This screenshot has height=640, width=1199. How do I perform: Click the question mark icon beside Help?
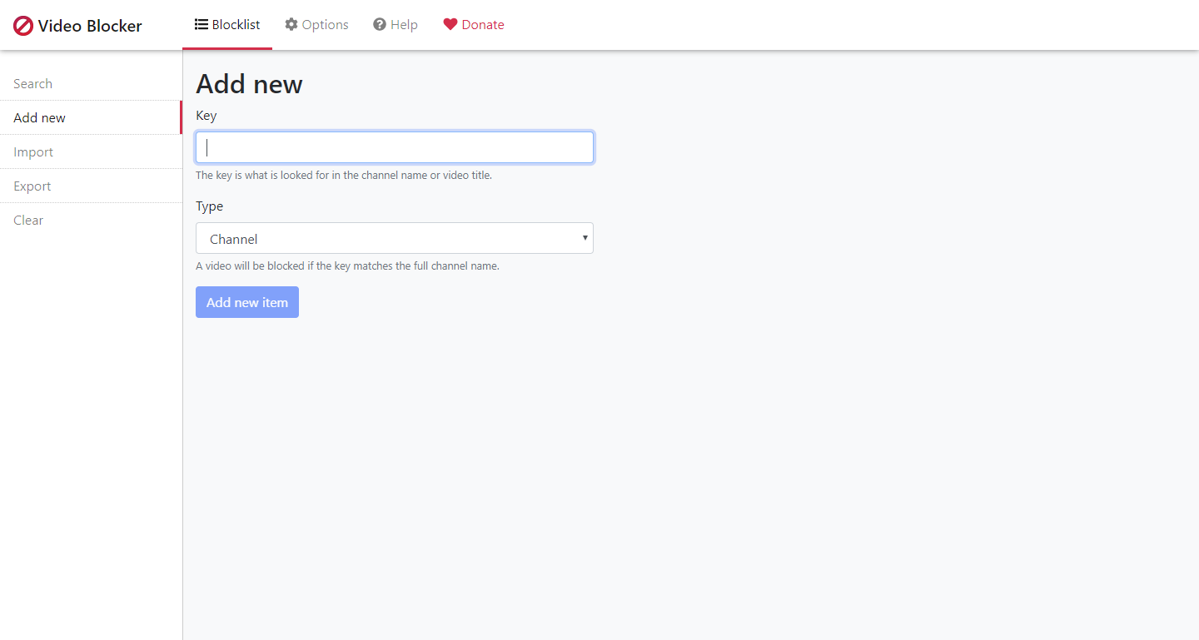[x=380, y=24]
